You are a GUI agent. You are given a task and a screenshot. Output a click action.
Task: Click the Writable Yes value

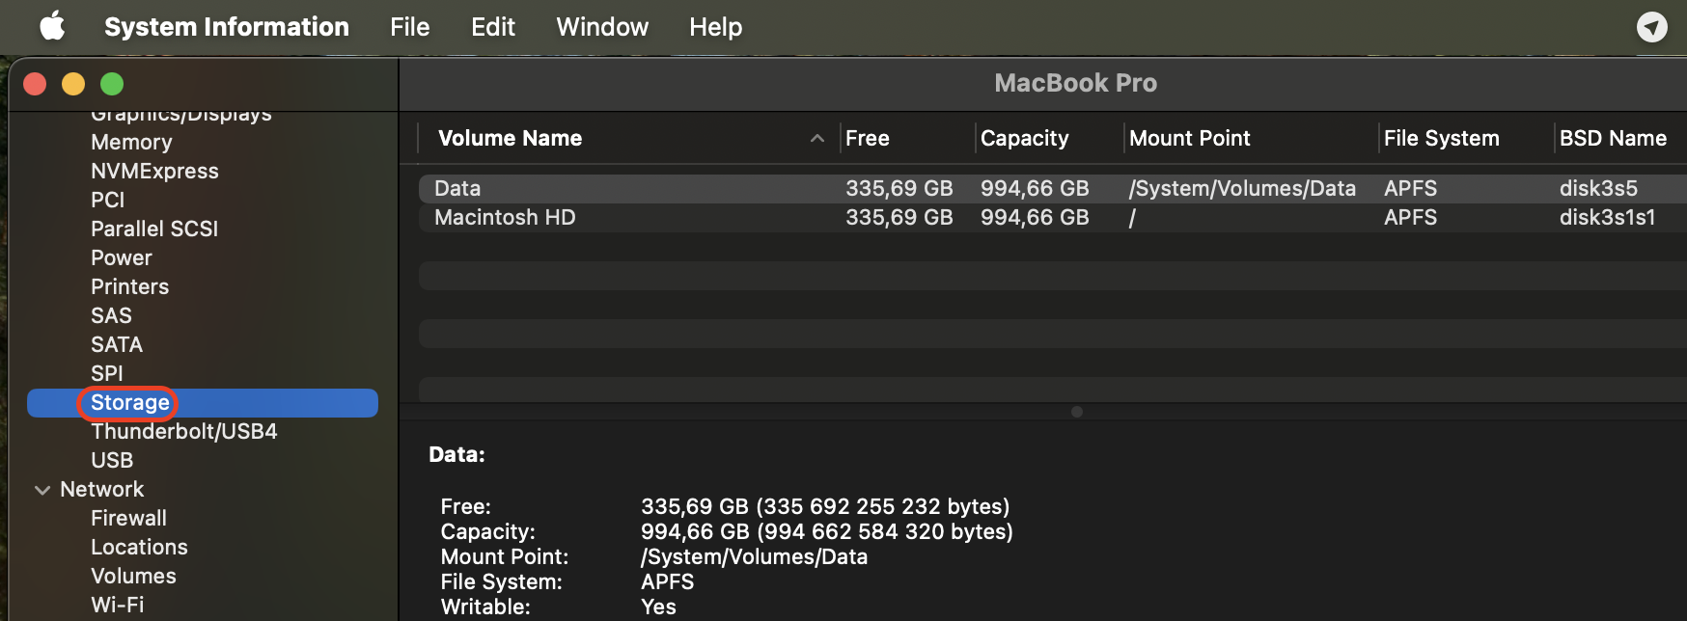(658, 607)
